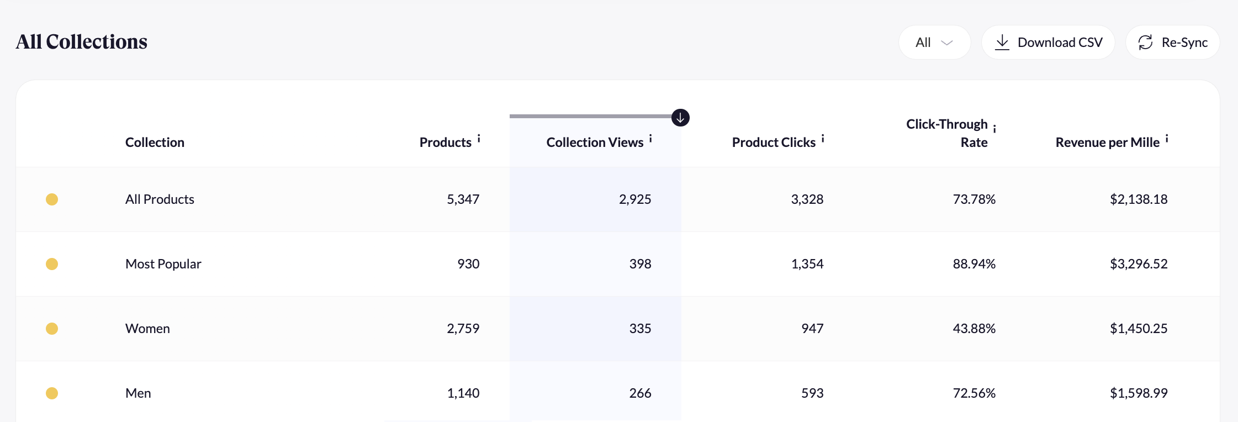Screen dimensions: 1238x422
Task: Select the 335 collection views value
Action: [641, 329]
